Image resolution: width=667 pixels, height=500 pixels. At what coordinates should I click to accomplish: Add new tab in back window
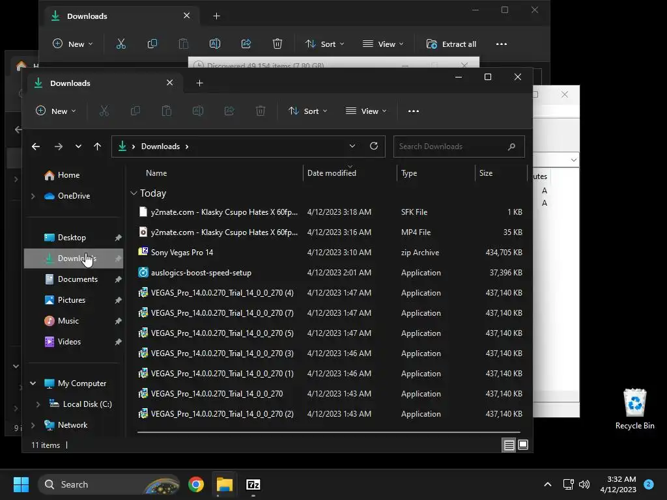coord(216,16)
